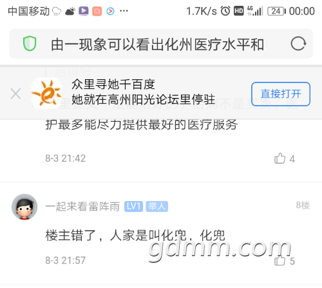Tap the 8楼 floor label
The image size is (322, 288).
(x=303, y=206)
